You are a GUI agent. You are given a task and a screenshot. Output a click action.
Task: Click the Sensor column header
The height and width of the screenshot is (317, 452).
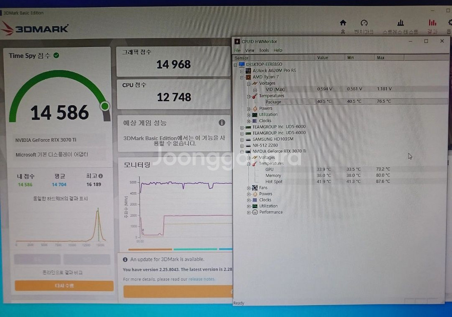click(x=274, y=57)
